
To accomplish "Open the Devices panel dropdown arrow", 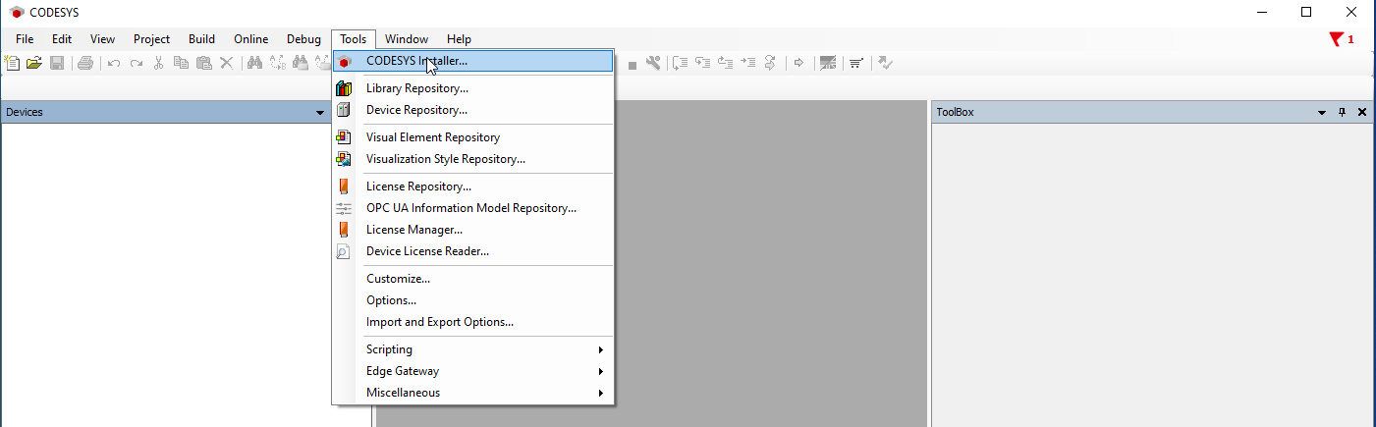I will [x=320, y=113].
